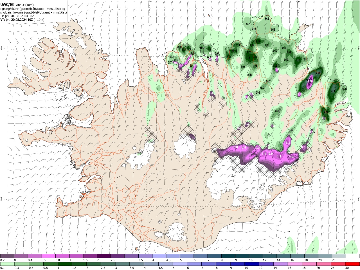Click the medium green swatch between 0.5 and 0.8, bottom row
The height and width of the screenshot is (270, 360).
[x=36, y=264]
